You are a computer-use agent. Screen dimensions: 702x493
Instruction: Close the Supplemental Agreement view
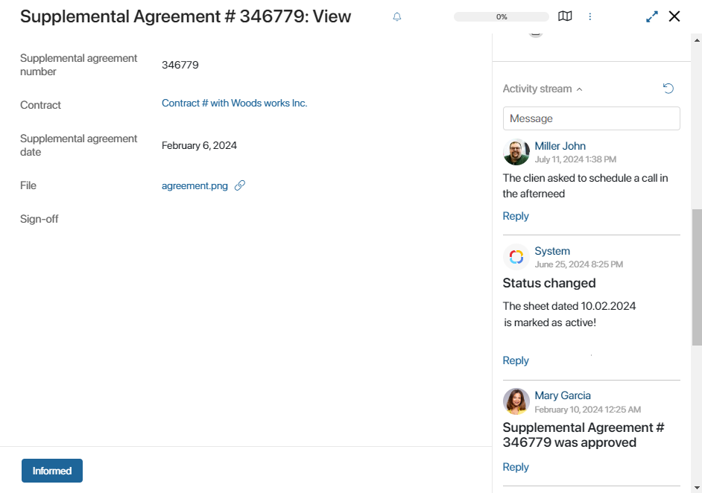click(x=674, y=16)
